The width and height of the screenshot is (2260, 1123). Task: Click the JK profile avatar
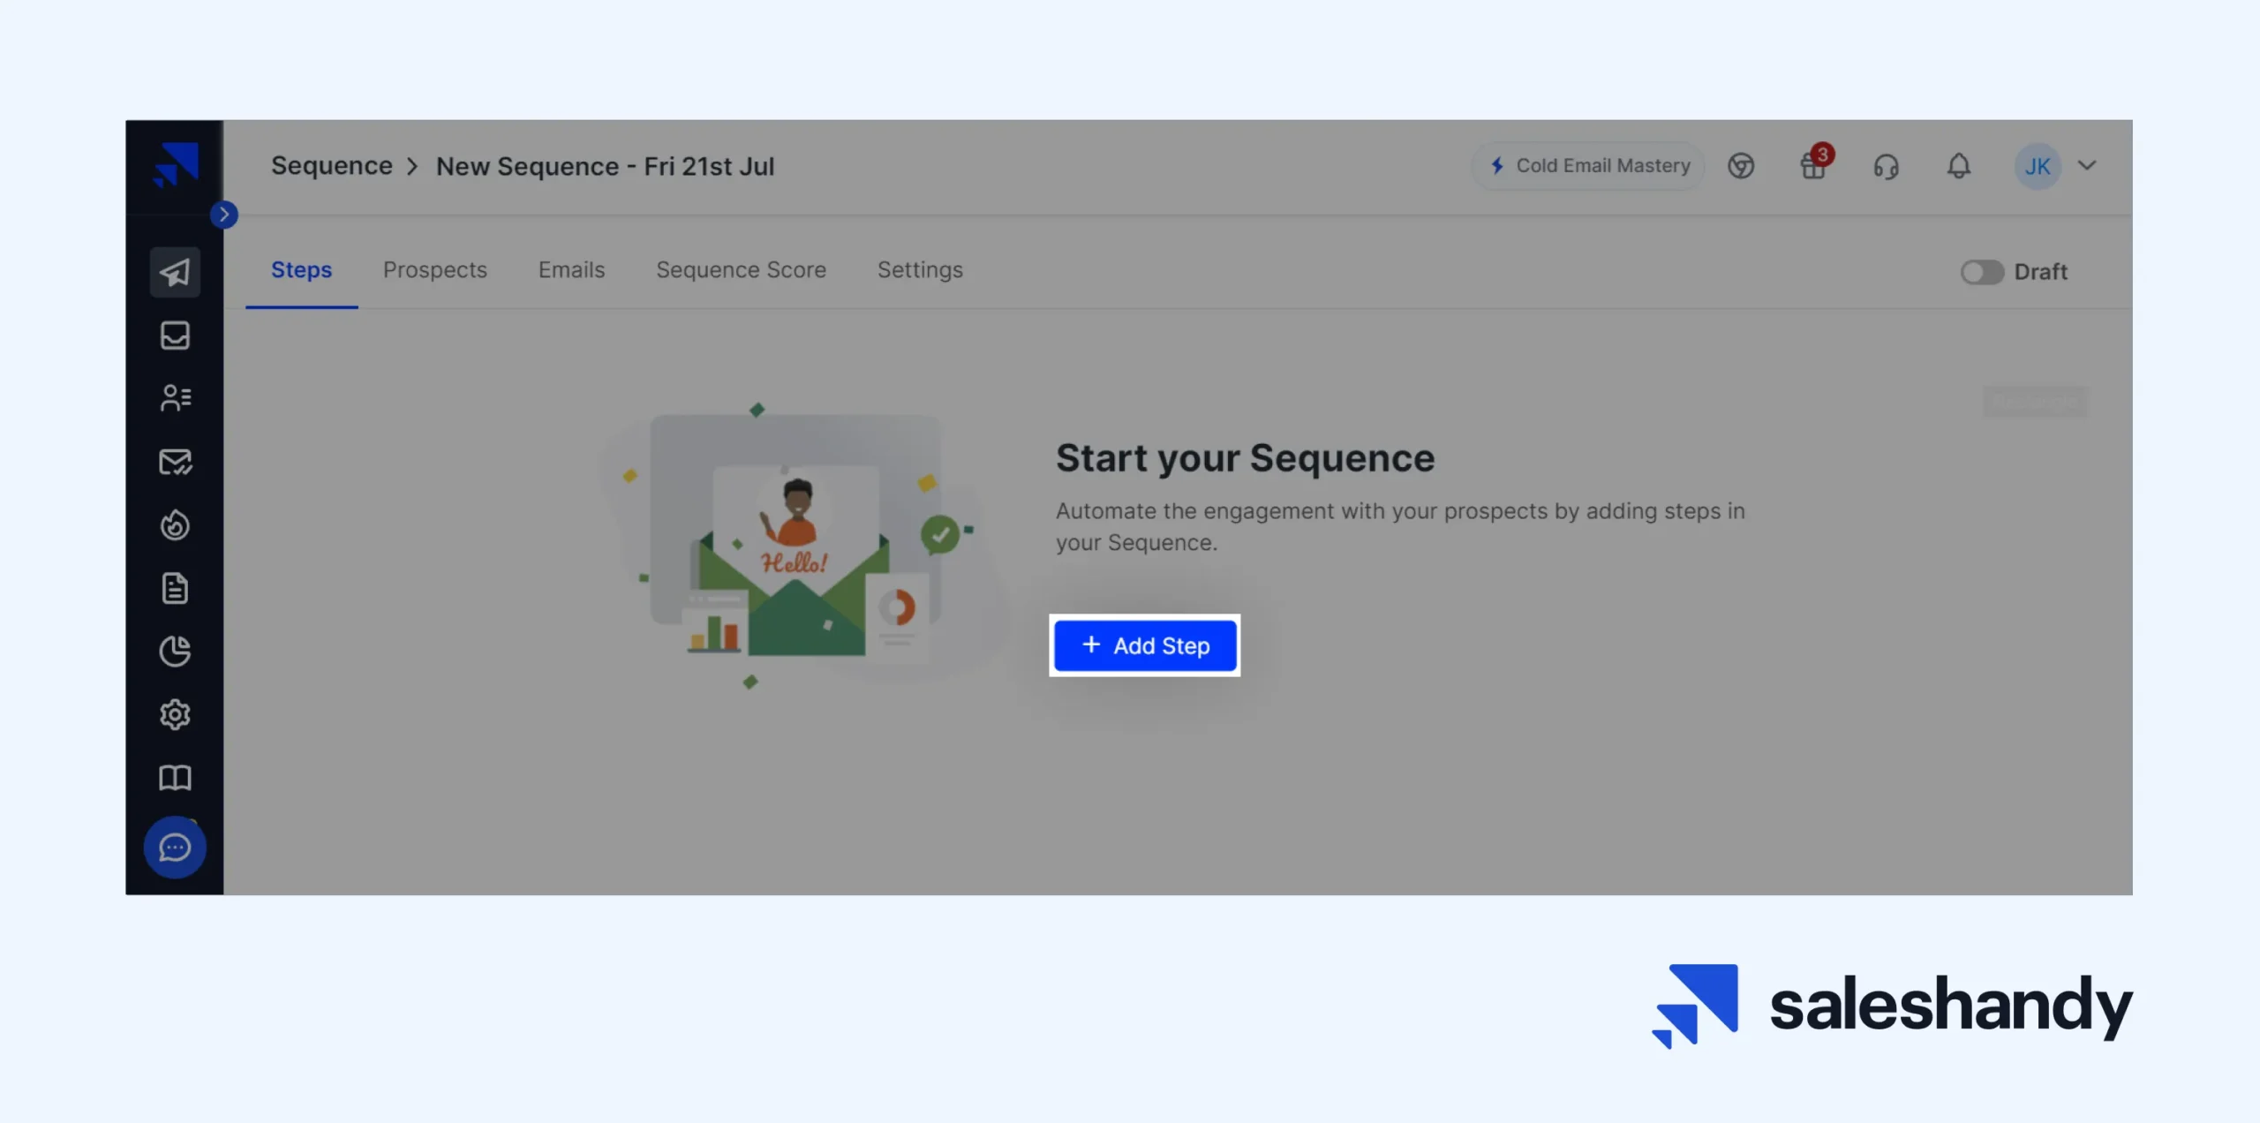2038,166
